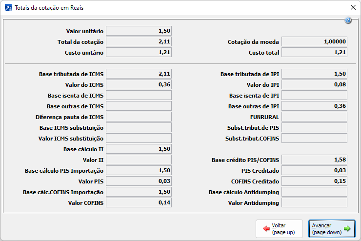Click the blue help question mark icon
This screenshot has width=361, height=241.
(x=348, y=20)
